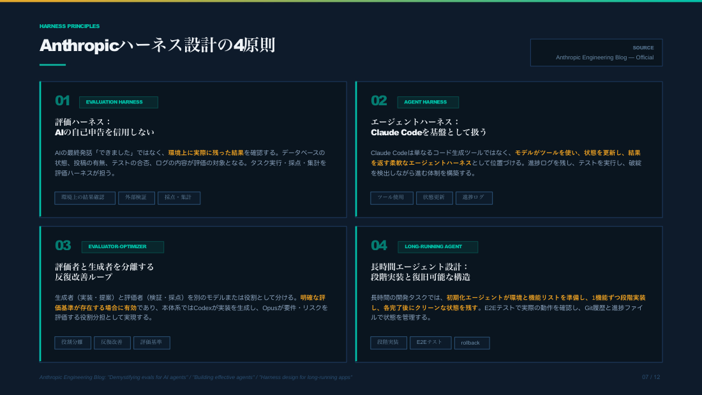Screen dimensions: 702x395
Task: Select the '役割分離' tag
Action: pos(73,343)
